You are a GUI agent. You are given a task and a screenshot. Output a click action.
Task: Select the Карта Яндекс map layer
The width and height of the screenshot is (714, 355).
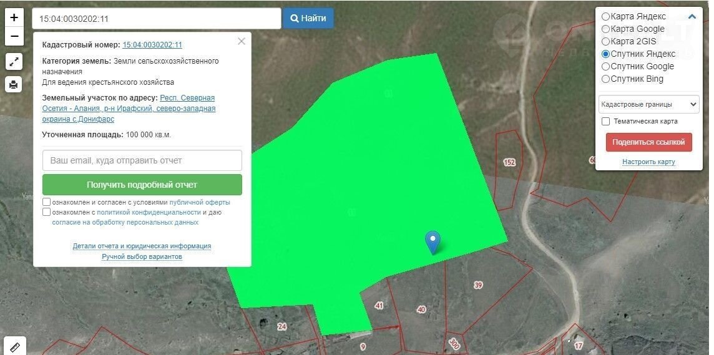(605, 17)
